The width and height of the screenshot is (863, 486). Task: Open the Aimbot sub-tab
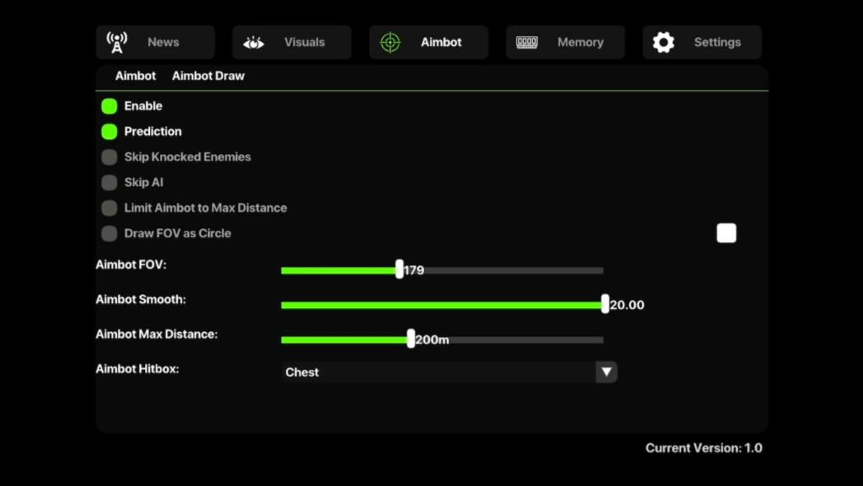(135, 76)
